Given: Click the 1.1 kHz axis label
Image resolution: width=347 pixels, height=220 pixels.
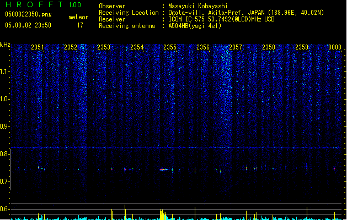Looking at the screenshot, I should point(5,71).
